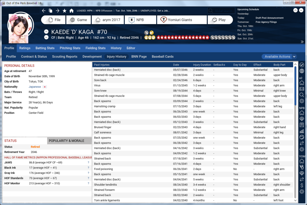307x205 pixels.
Task: Open the YOM section gear settings icon
Action: (x=302, y=191)
